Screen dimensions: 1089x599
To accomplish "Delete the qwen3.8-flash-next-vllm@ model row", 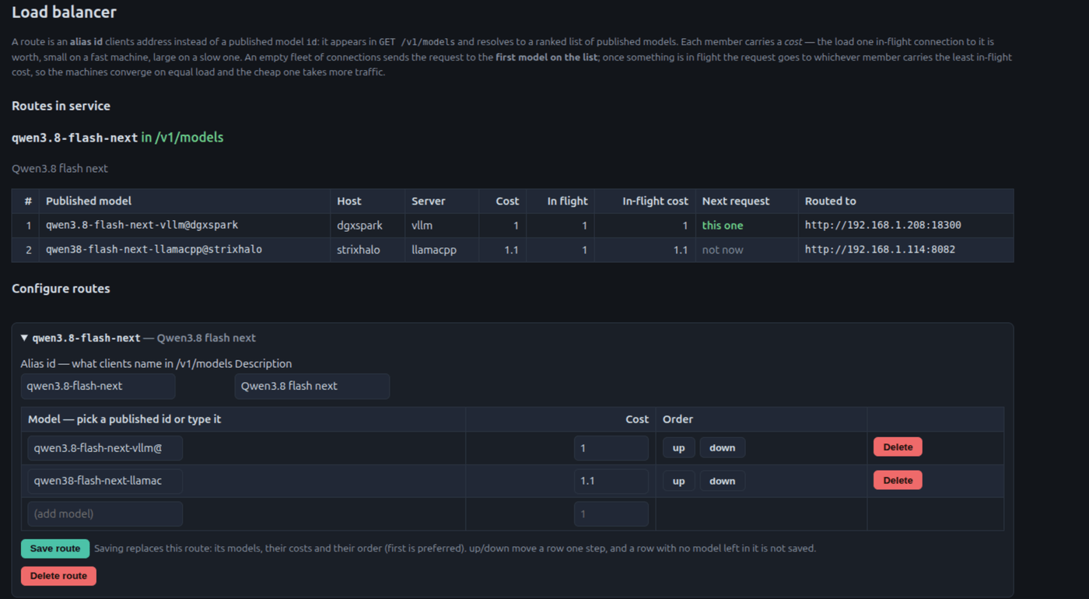I will [x=898, y=447].
